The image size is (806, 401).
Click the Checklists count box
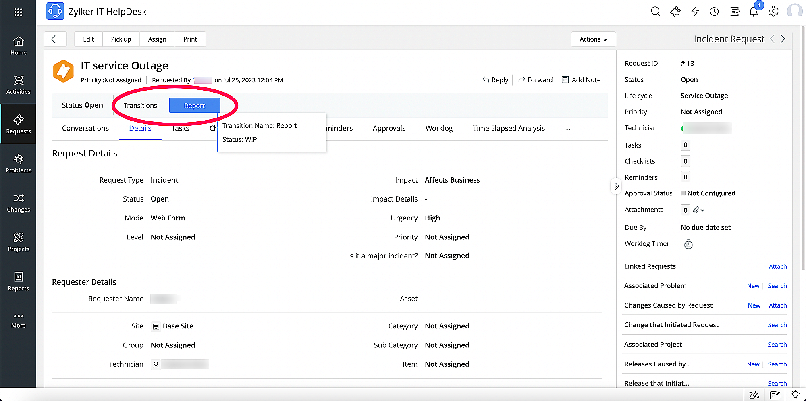coord(686,161)
